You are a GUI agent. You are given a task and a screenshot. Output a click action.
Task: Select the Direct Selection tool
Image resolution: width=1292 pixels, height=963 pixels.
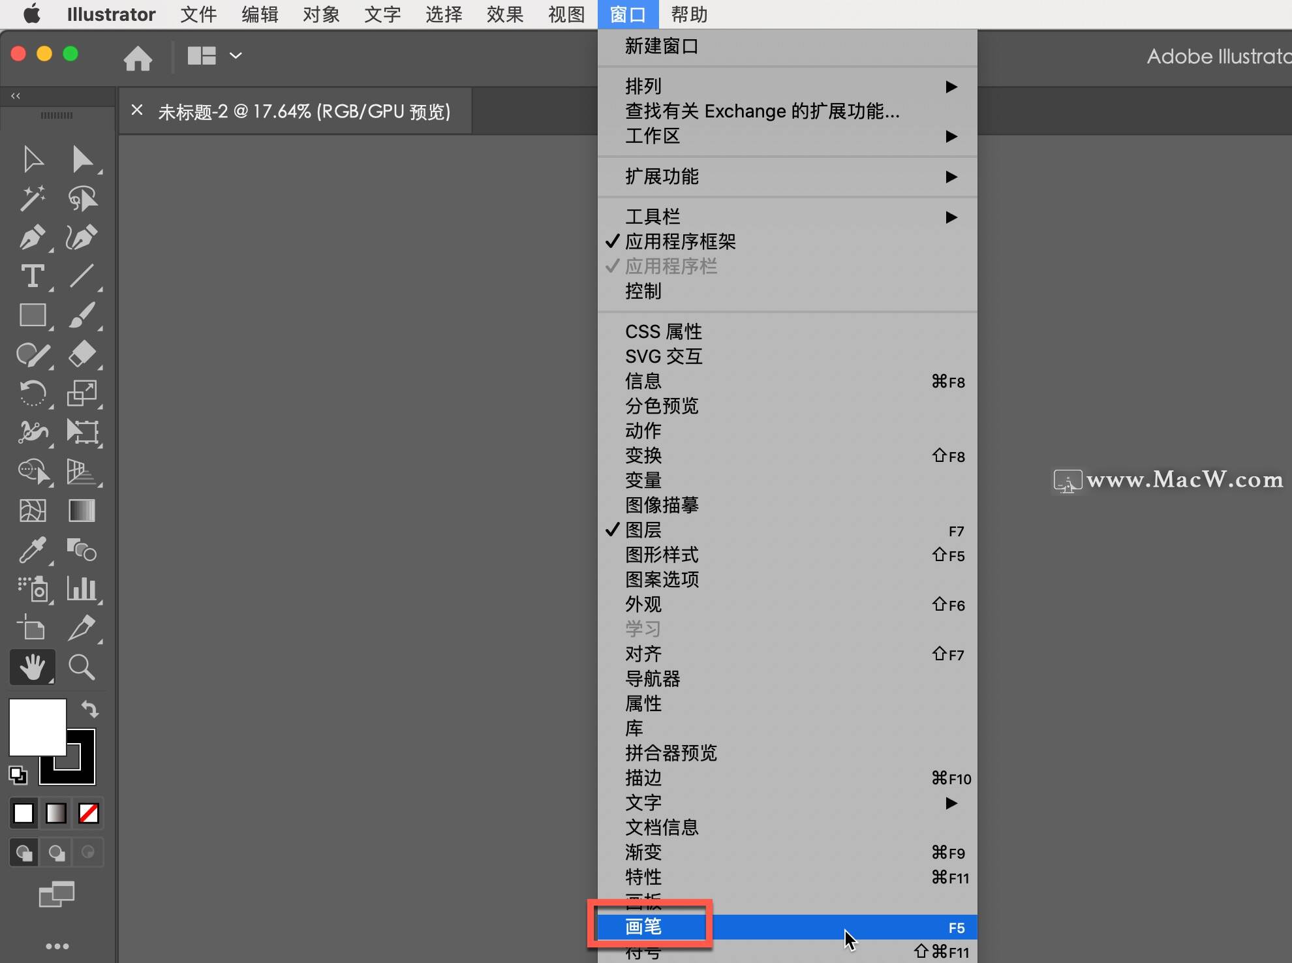click(x=82, y=159)
